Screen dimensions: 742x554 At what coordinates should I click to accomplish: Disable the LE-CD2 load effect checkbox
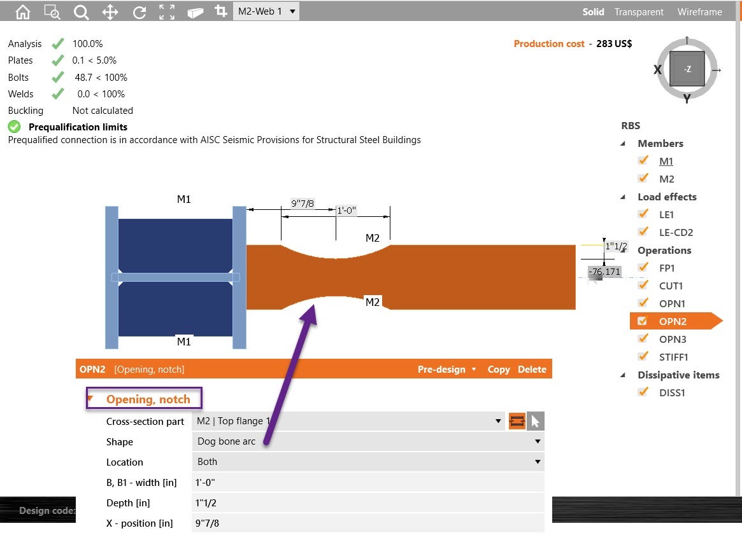coord(643,232)
